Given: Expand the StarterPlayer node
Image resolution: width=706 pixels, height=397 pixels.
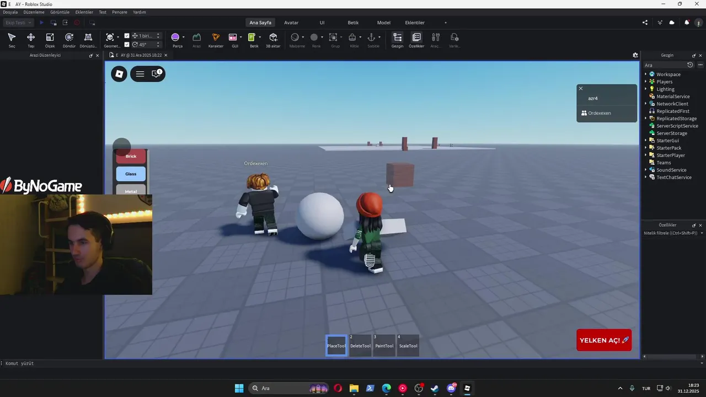Looking at the screenshot, I should point(646,155).
